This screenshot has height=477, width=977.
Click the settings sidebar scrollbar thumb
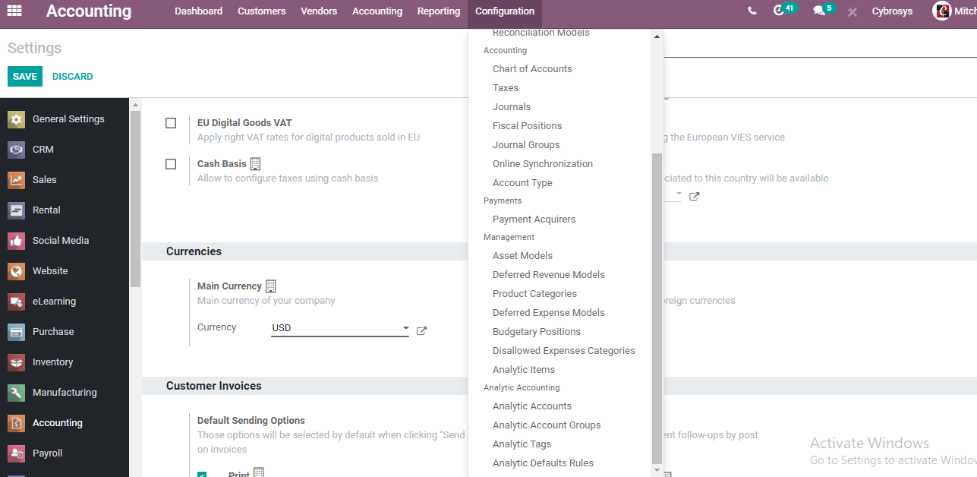click(135, 199)
